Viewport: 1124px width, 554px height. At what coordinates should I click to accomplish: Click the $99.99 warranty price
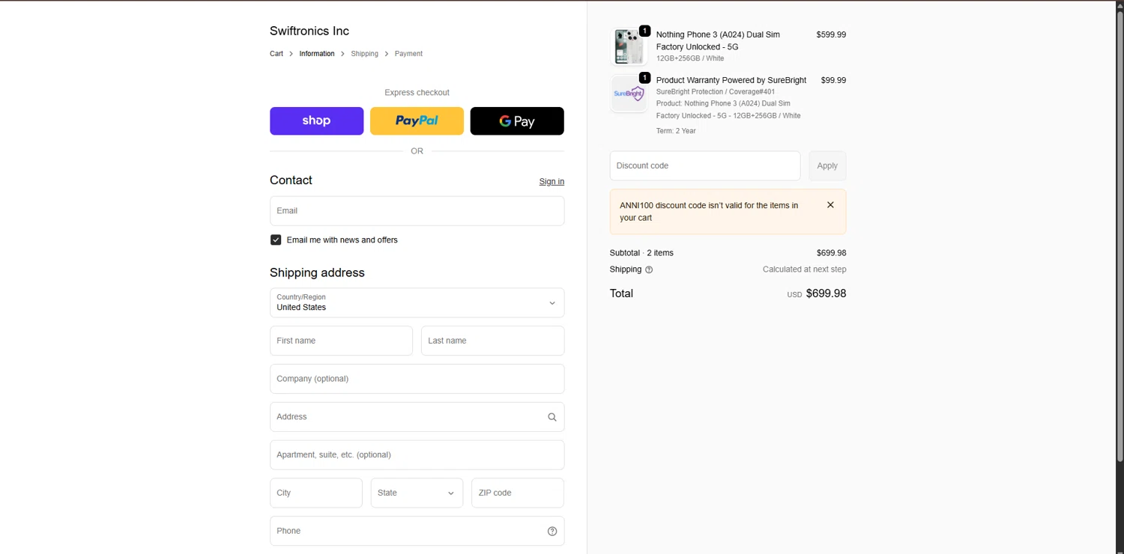coord(833,80)
